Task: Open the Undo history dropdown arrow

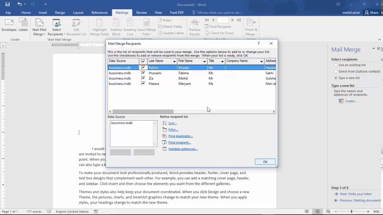Action: pos(25,4)
